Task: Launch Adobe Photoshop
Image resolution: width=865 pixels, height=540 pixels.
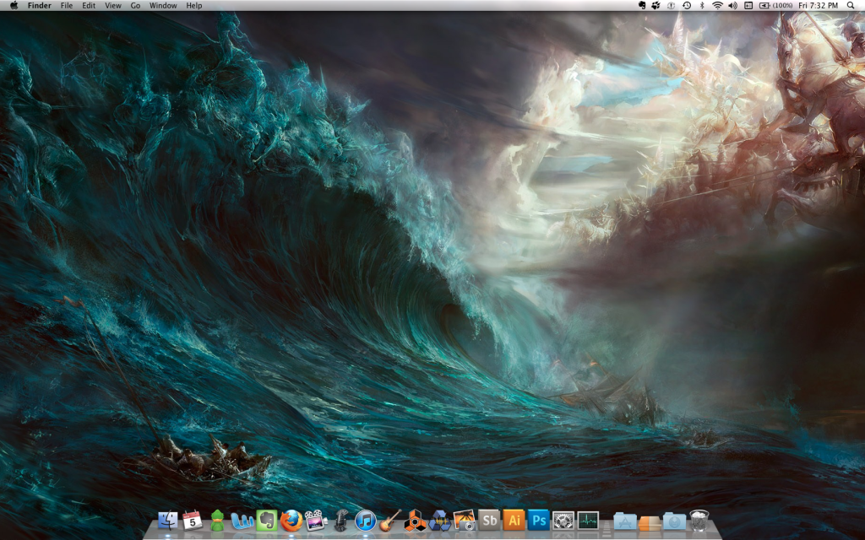Action: (538, 520)
